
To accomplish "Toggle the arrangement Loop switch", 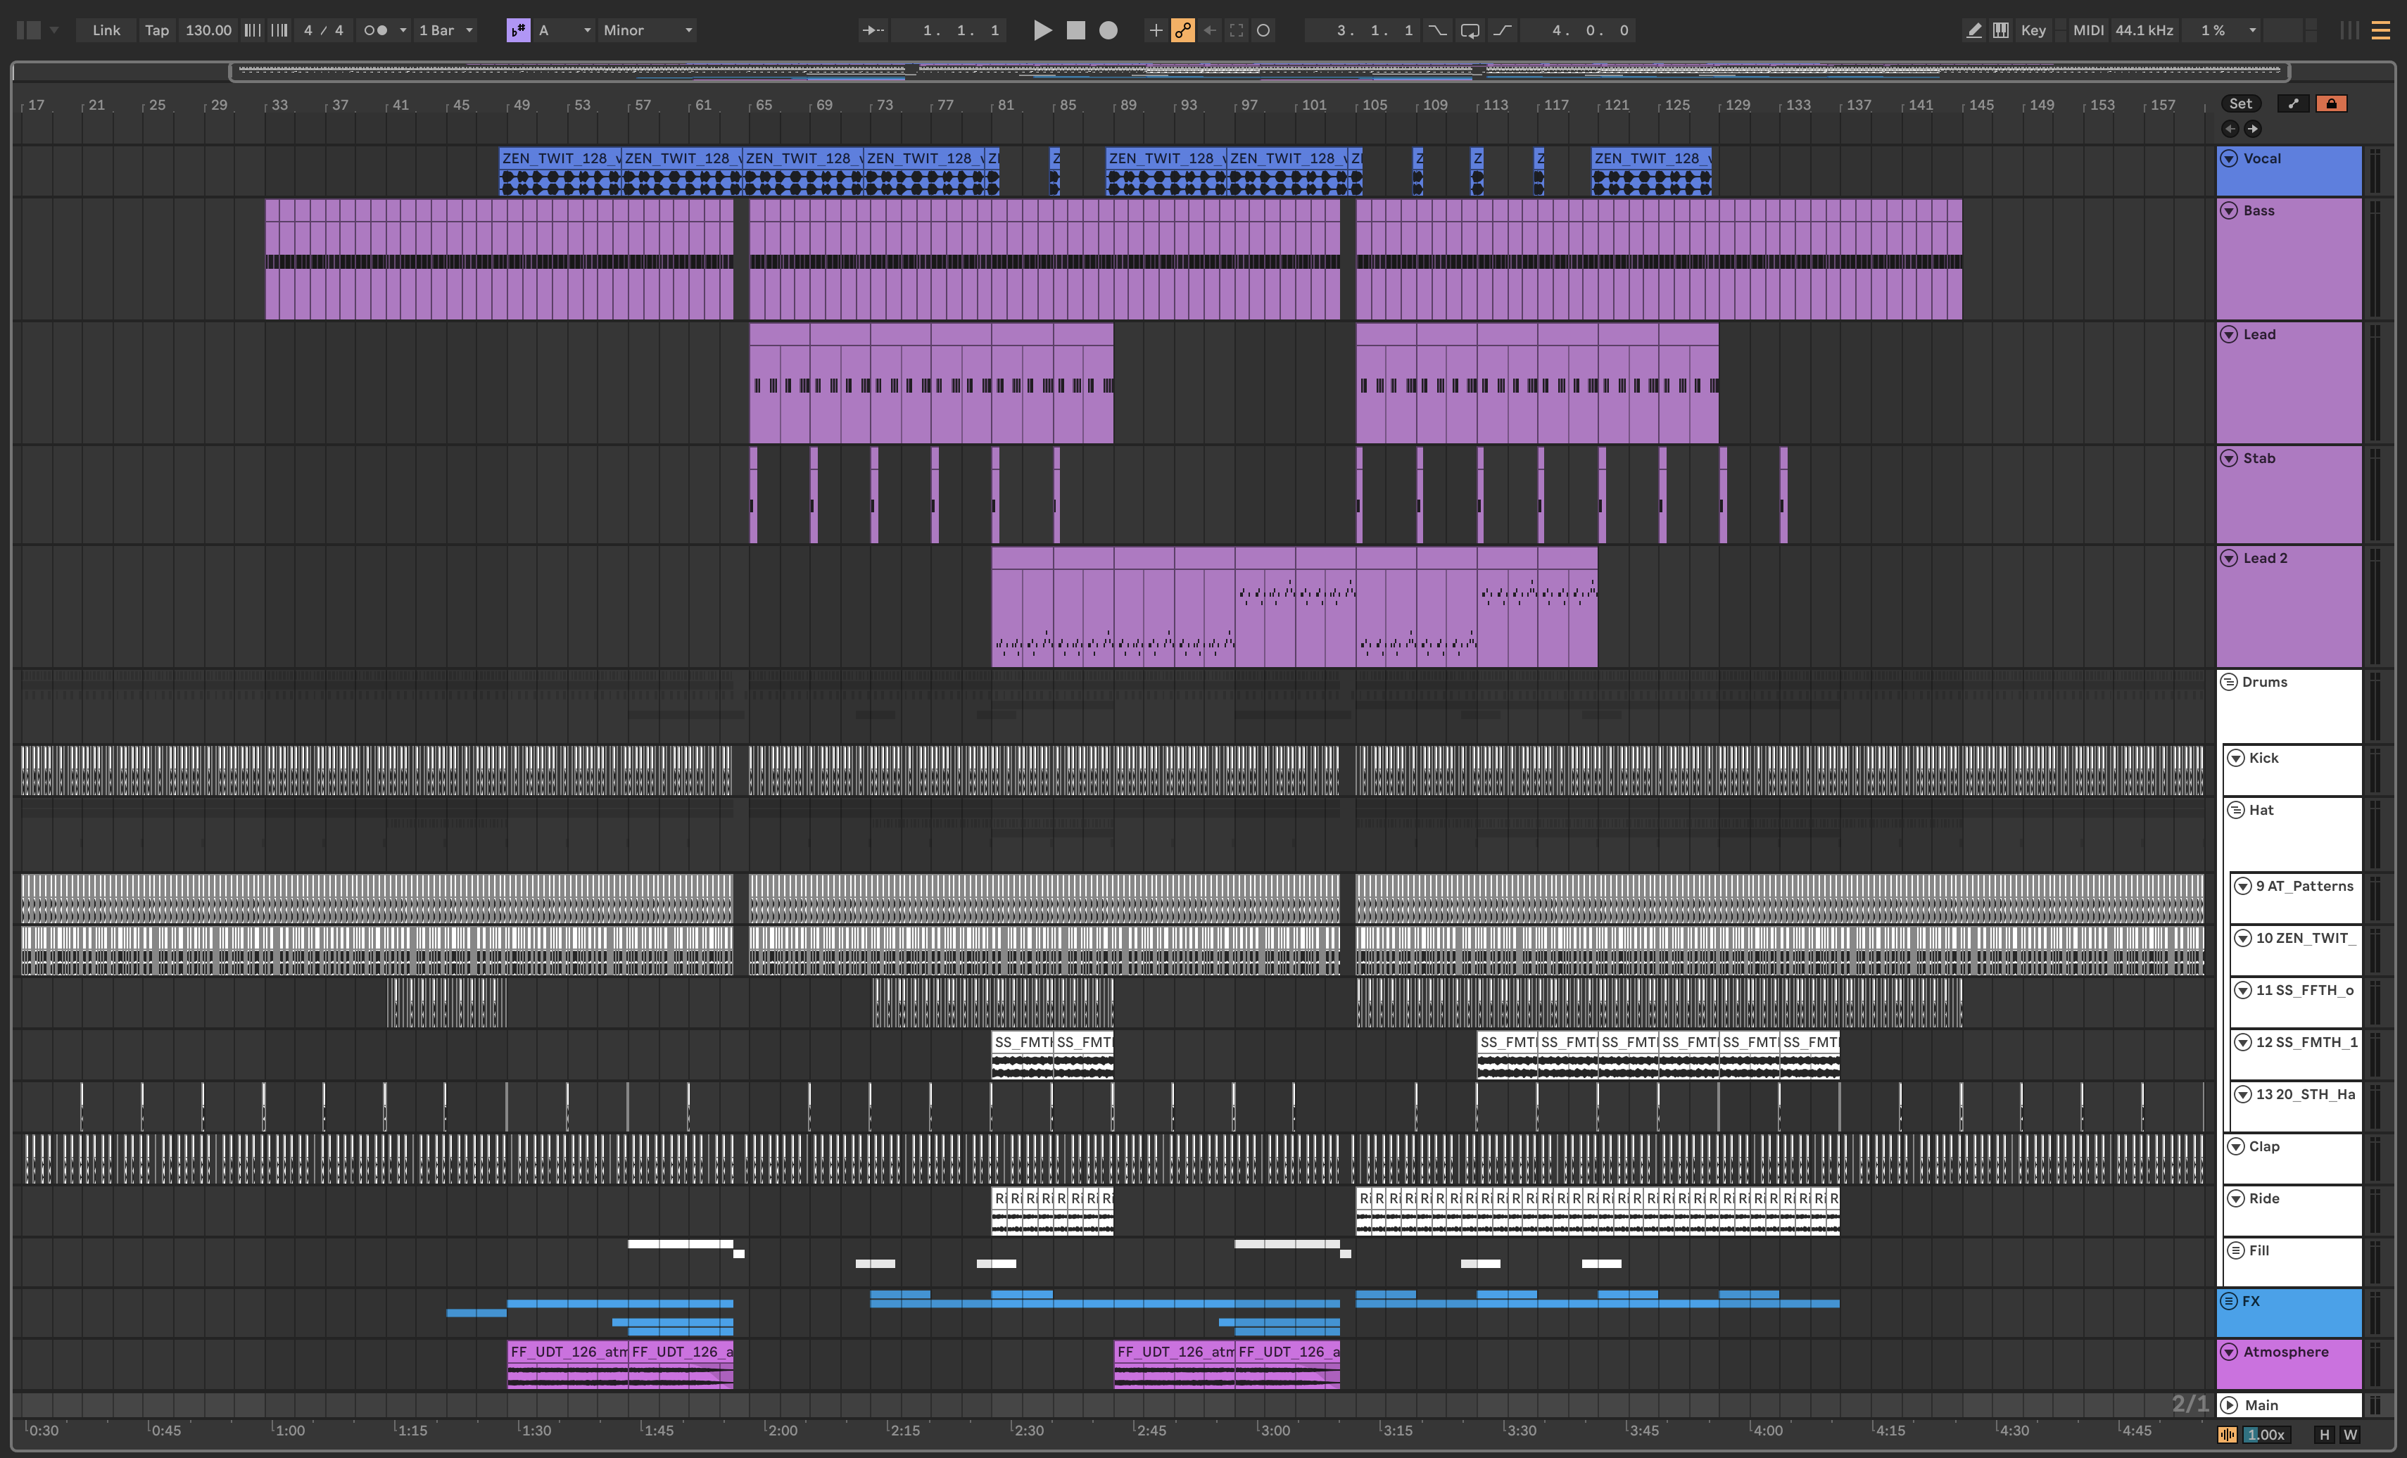I will (1470, 30).
